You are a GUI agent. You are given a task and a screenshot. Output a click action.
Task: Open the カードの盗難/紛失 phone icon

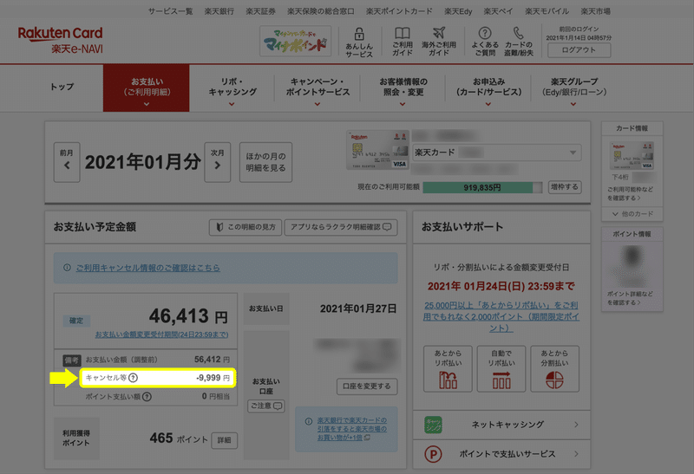(x=518, y=33)
